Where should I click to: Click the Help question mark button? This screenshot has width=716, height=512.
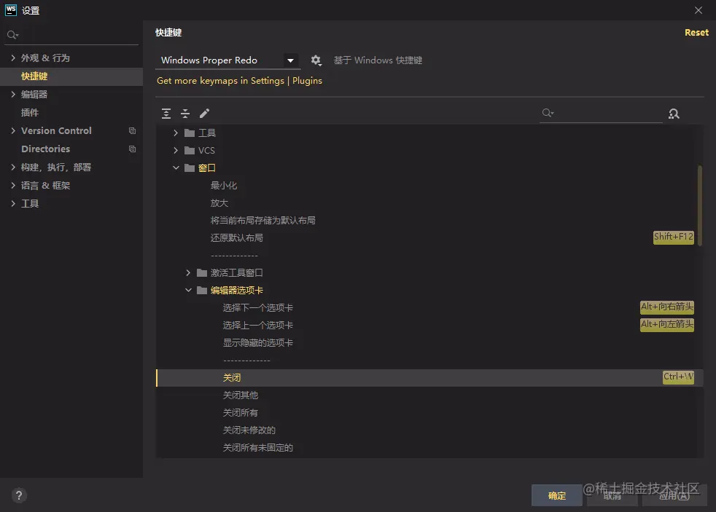point(19,495)
